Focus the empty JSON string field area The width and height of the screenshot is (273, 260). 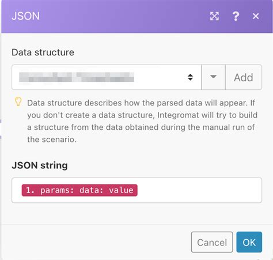[200, 190]
